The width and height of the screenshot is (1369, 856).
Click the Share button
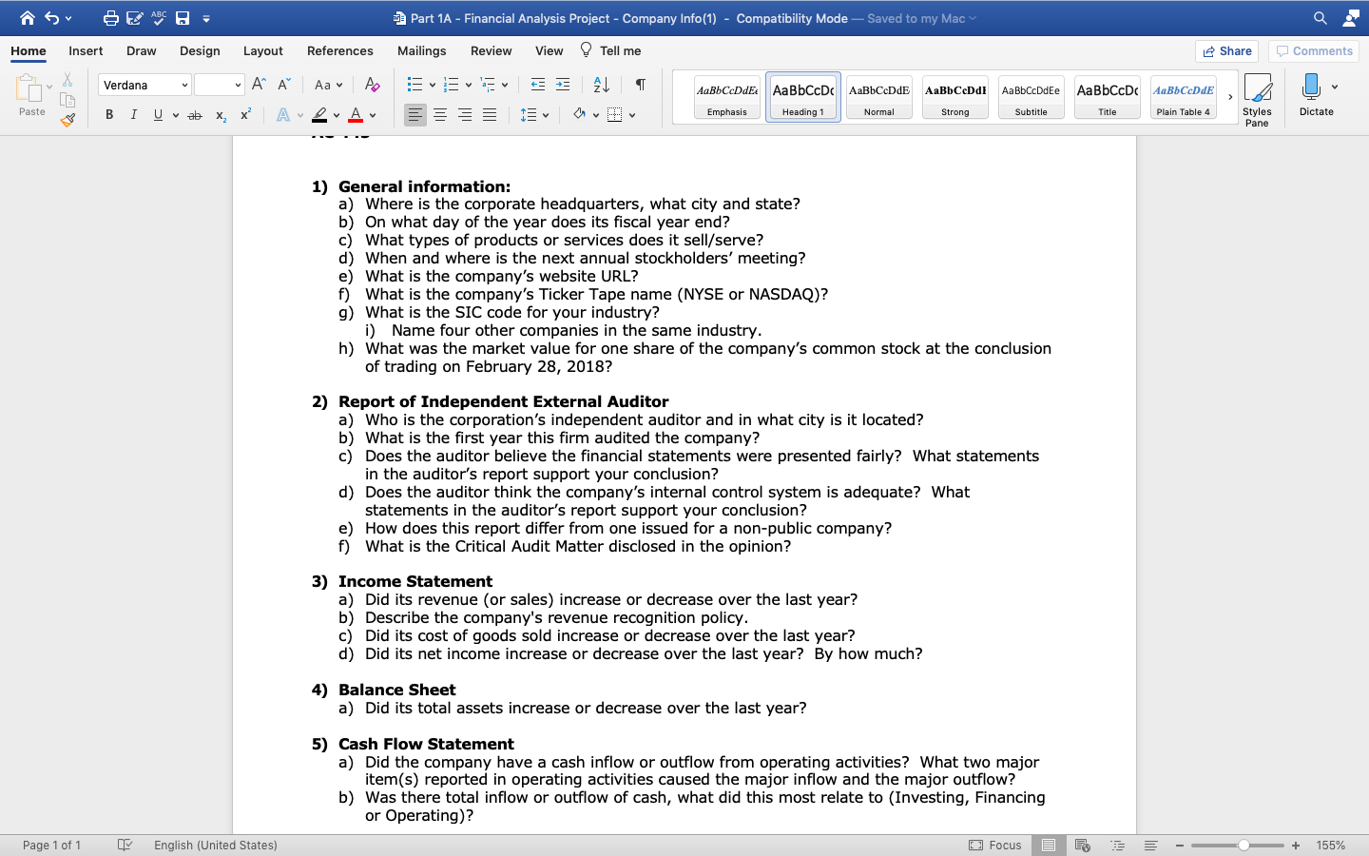[x=1226, y=50]
